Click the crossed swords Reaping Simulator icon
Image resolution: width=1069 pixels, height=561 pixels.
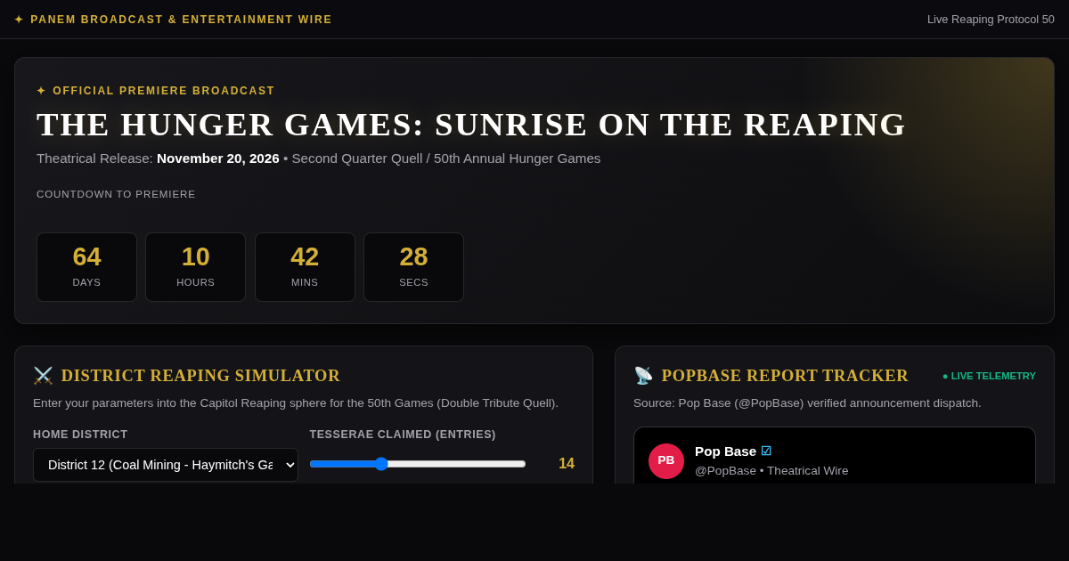point(43,376)
